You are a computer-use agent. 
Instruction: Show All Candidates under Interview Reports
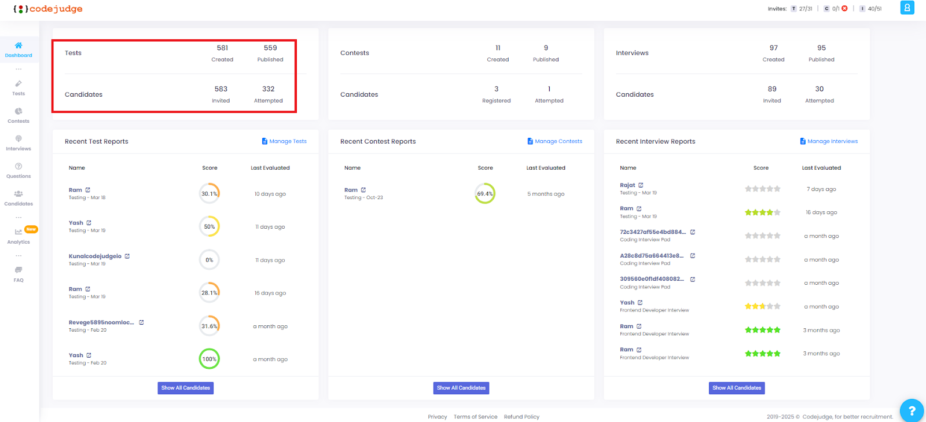click(737, 388)
